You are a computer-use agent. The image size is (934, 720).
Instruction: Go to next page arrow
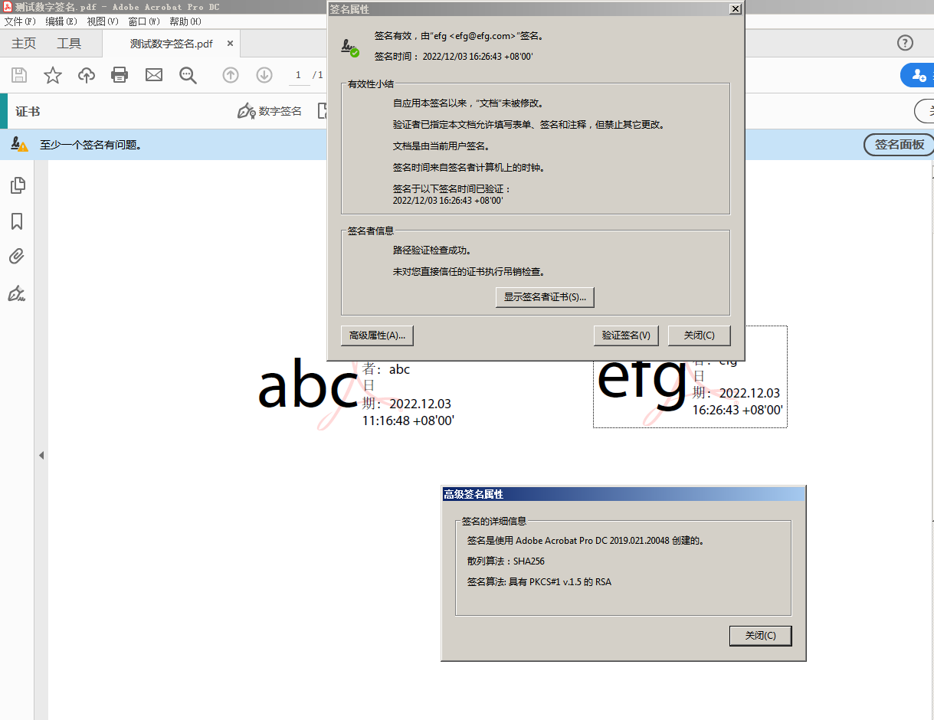click(x=264, y=75)
